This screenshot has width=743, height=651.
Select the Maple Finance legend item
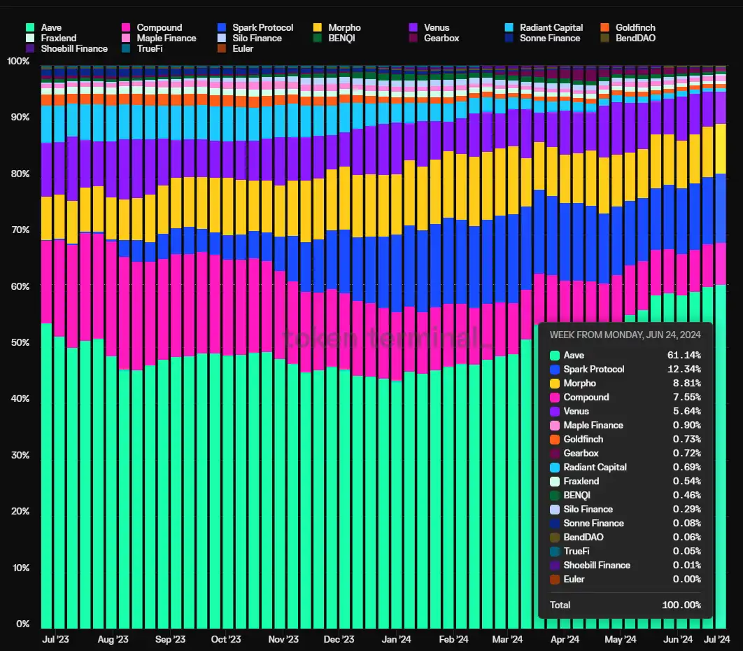(x=159, y=38)
